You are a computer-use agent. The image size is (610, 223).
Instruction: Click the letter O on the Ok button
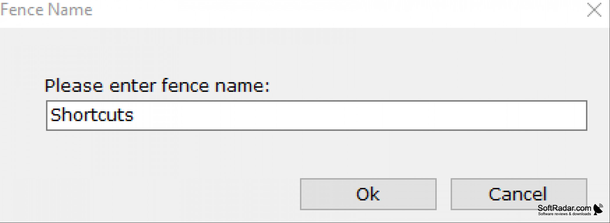pos(363,194)
